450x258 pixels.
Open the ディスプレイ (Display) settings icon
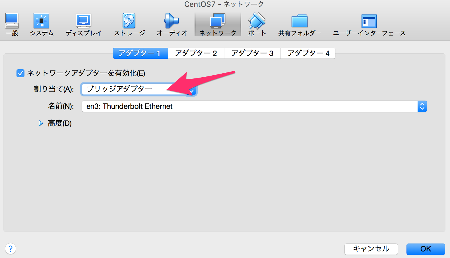[83, 24]
